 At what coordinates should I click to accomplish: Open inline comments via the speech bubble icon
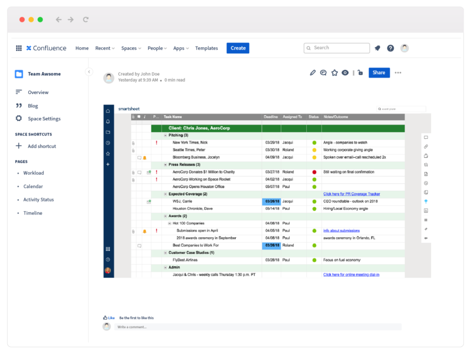point(323,73)
